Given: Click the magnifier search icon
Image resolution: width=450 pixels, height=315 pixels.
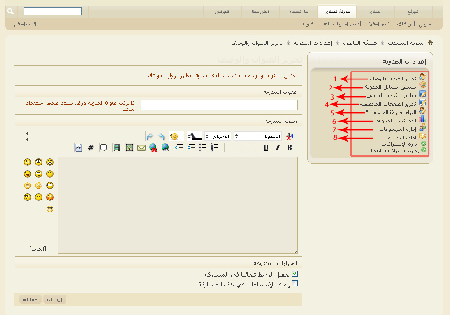Looking at the screenshot, I should 11,12.
